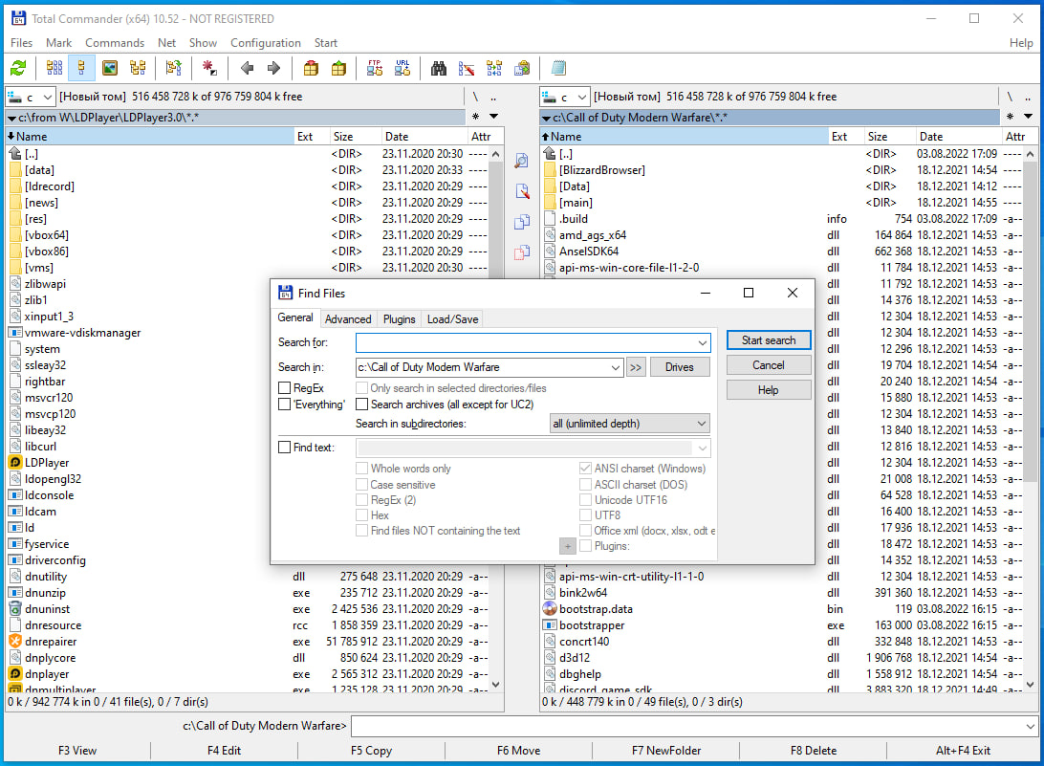
Task: Expand the command line history dropdown
Action: click(1030, 726)
